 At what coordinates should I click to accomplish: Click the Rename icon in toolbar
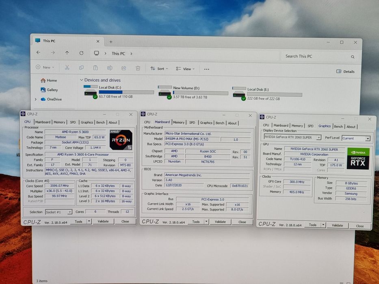point(110,68)
